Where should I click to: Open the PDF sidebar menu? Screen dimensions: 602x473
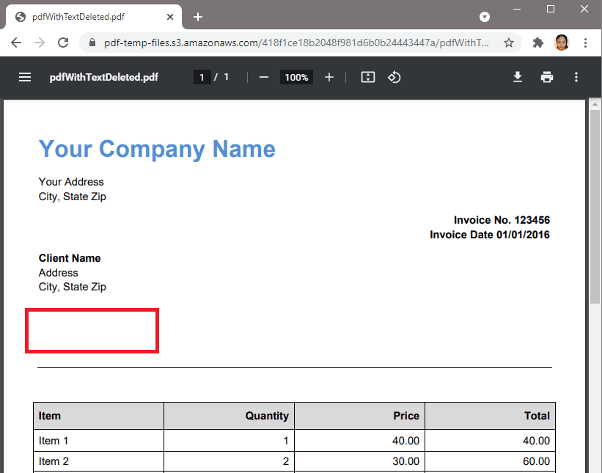click(24, 77)
